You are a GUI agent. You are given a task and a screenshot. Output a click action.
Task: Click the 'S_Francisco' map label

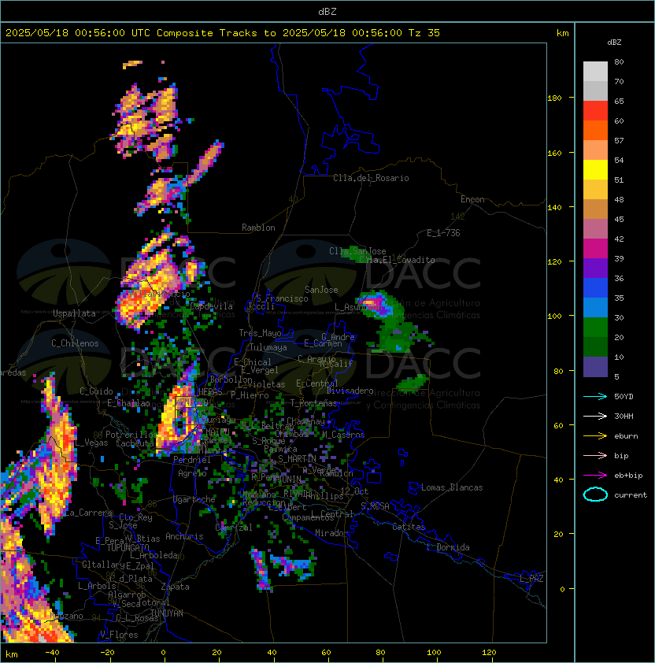click(x=282, y=298)
